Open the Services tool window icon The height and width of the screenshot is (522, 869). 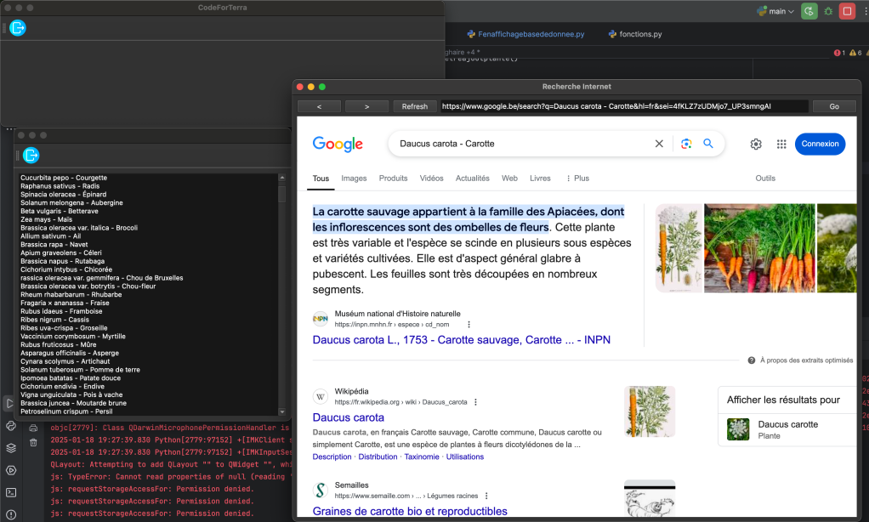point(11,470)
